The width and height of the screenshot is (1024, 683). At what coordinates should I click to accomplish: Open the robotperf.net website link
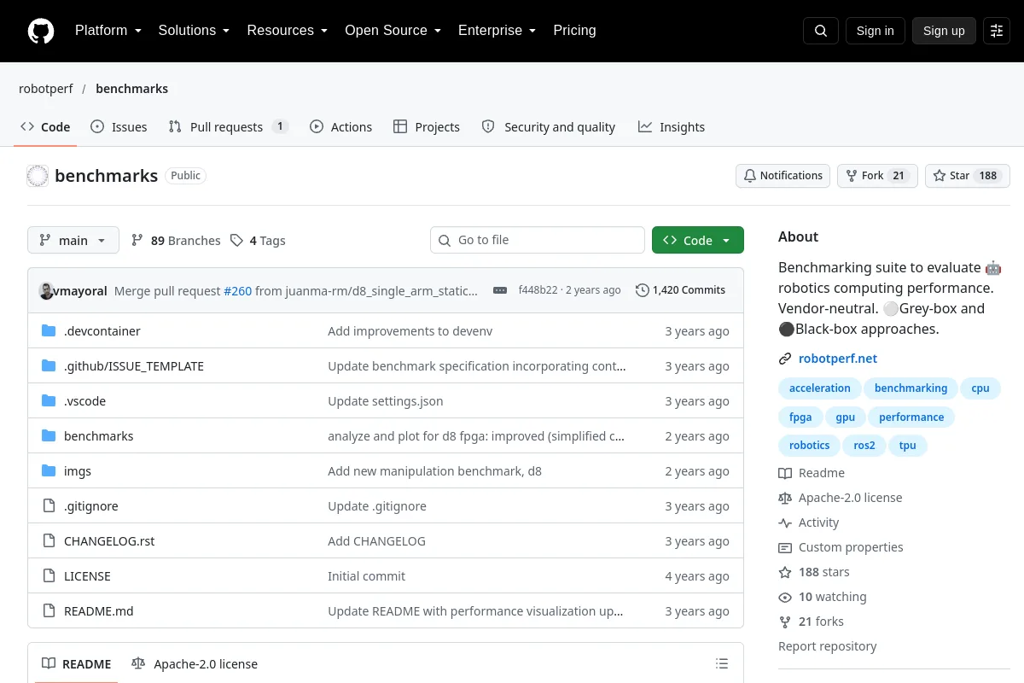point(838,359)
